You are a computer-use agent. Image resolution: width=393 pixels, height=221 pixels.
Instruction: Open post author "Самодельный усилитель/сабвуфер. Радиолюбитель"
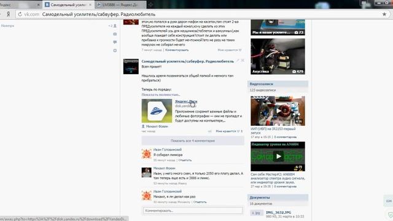tap(187, 61)
